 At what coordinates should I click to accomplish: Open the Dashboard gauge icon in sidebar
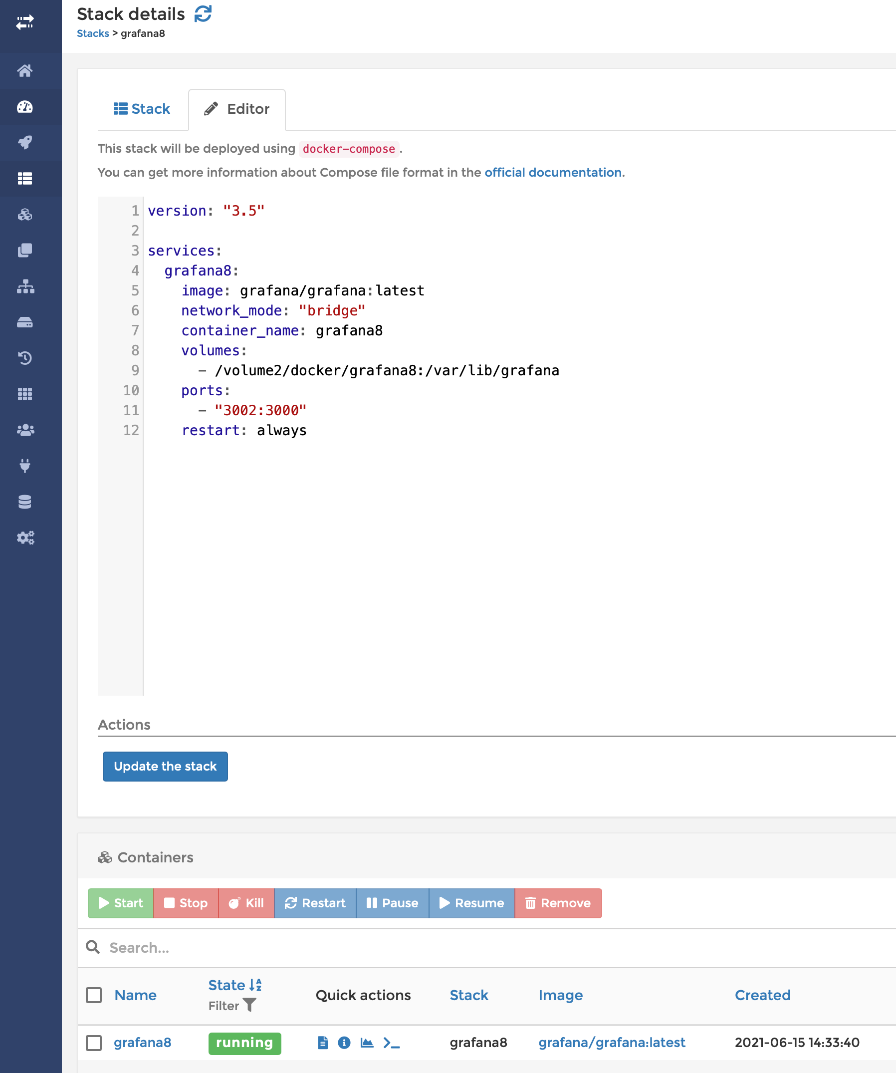[24, 107]
